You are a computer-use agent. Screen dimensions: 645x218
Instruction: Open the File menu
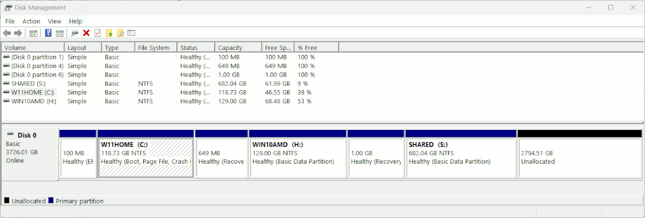10,21
